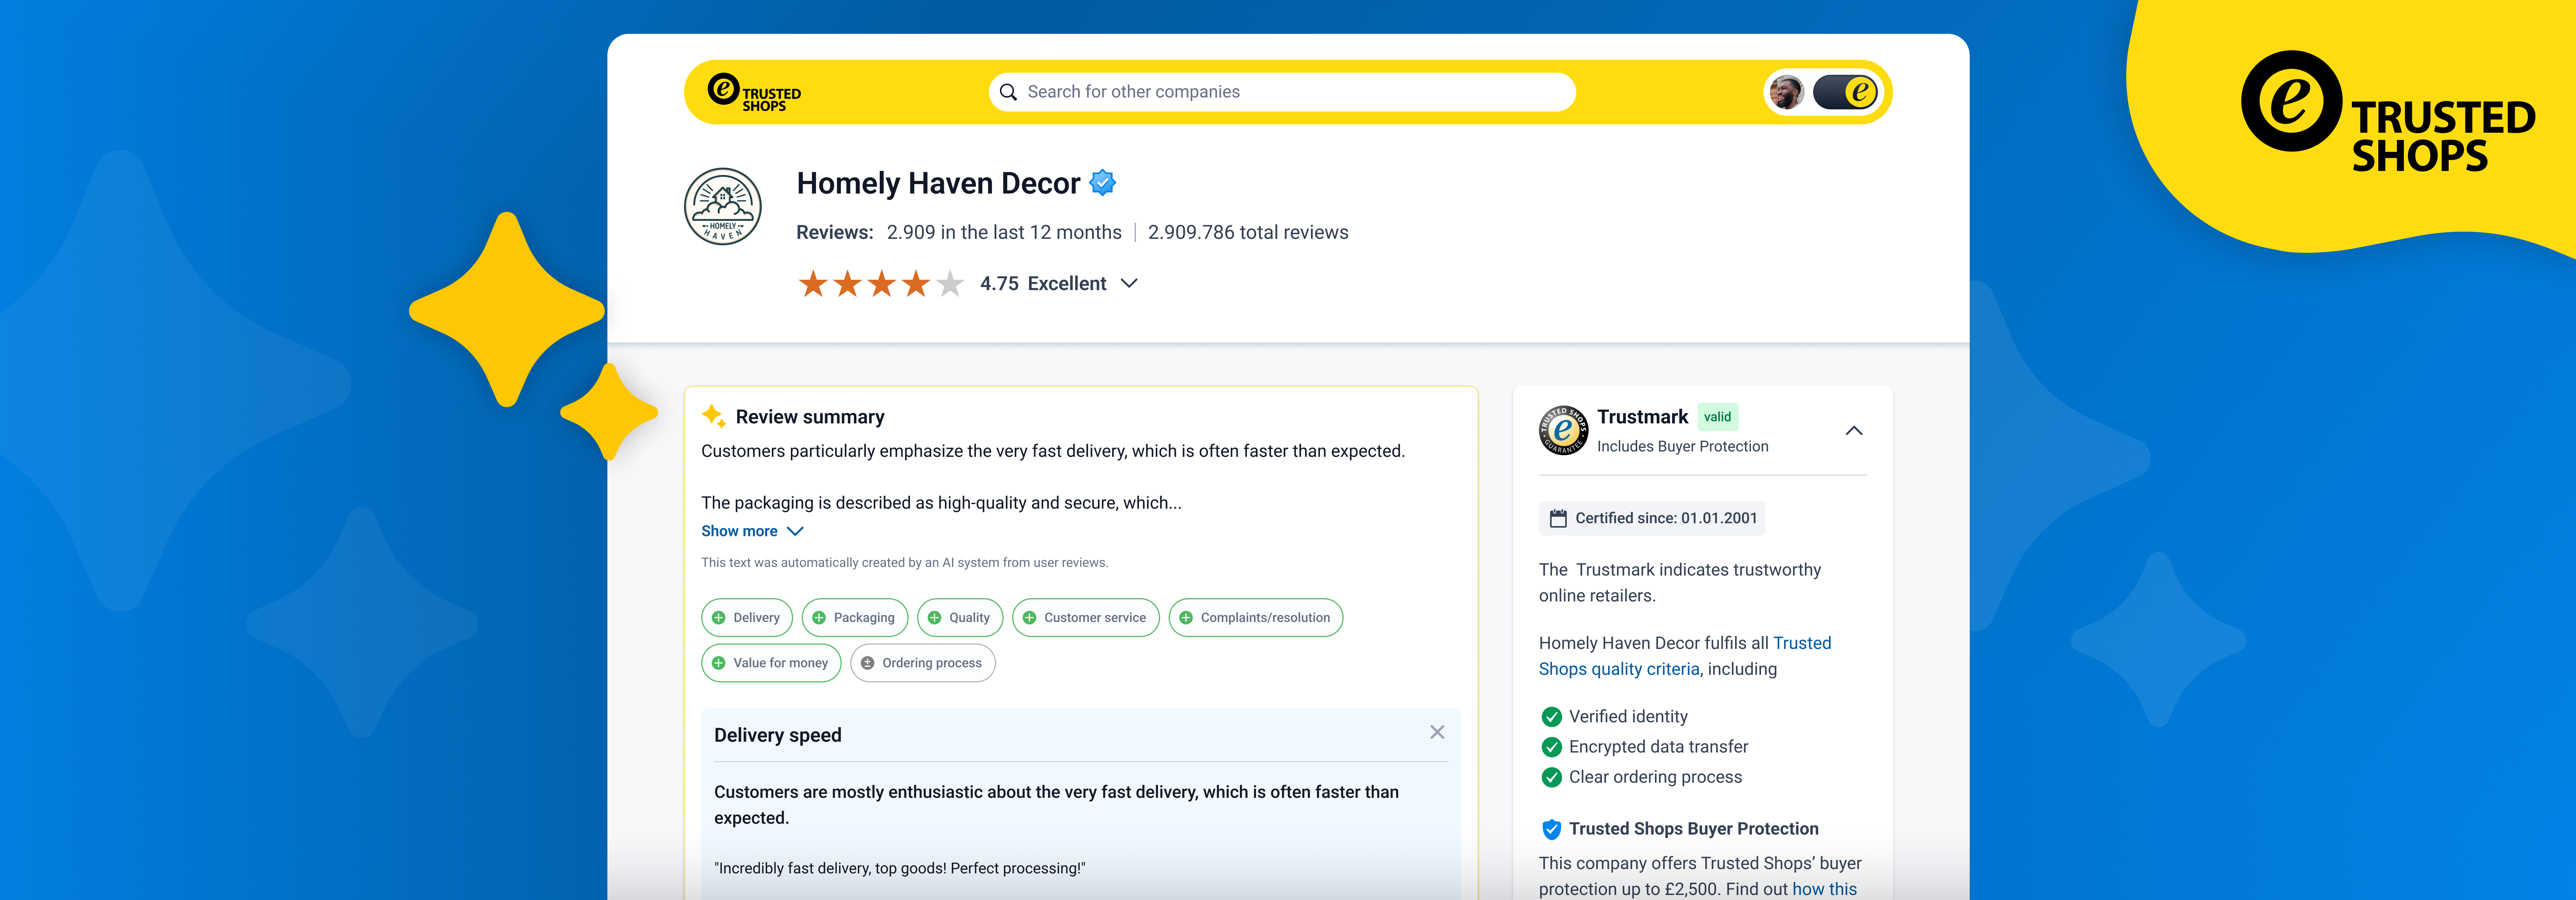Select the Value for money chip
Viewport: 2576px width, 900px height.
point(771,663)
